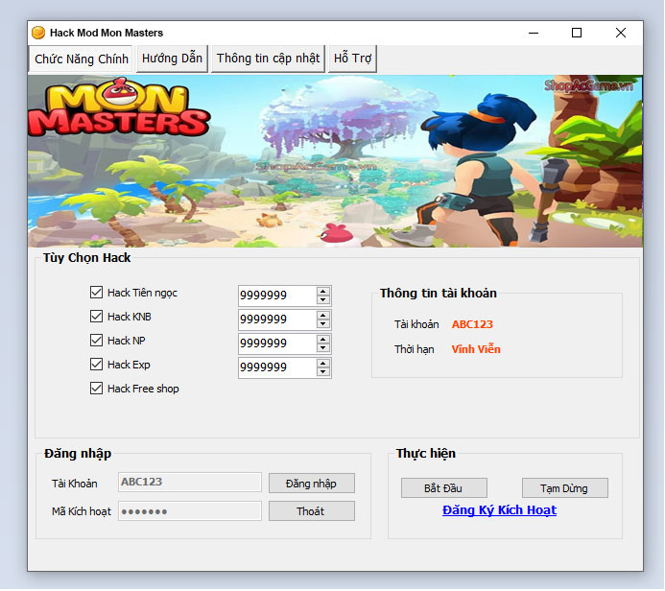Viewport: 665px width, 591px height.
Task: Open the Đăng Ký Kích Hoạt link
Action: pos(499,510)
